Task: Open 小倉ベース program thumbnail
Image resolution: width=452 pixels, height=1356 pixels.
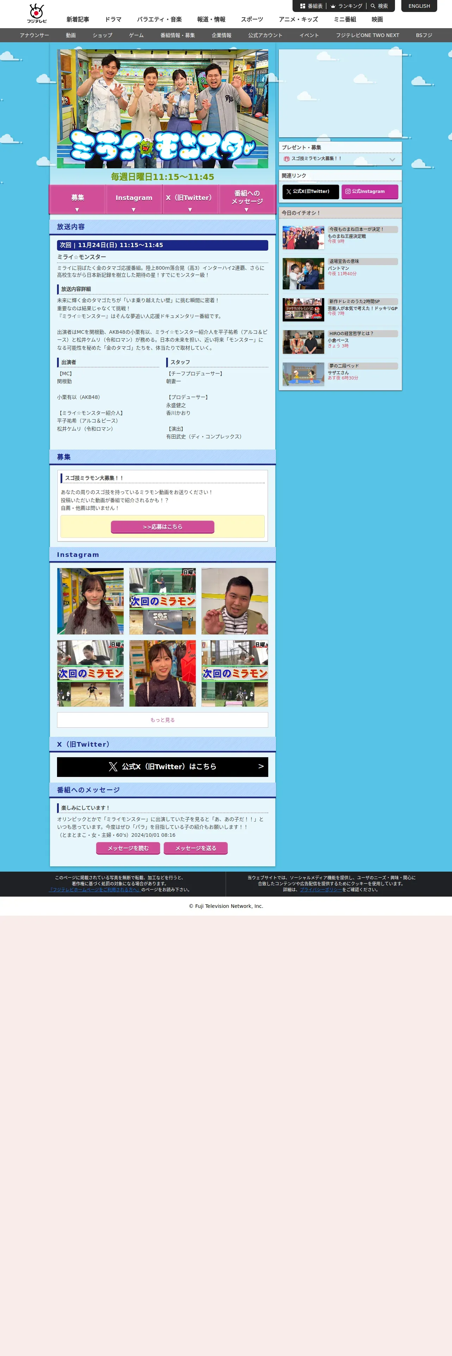Action: (303, 342)
